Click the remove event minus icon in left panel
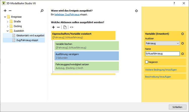189x112 pixels. pyautogui.click(x=10, y=11)
